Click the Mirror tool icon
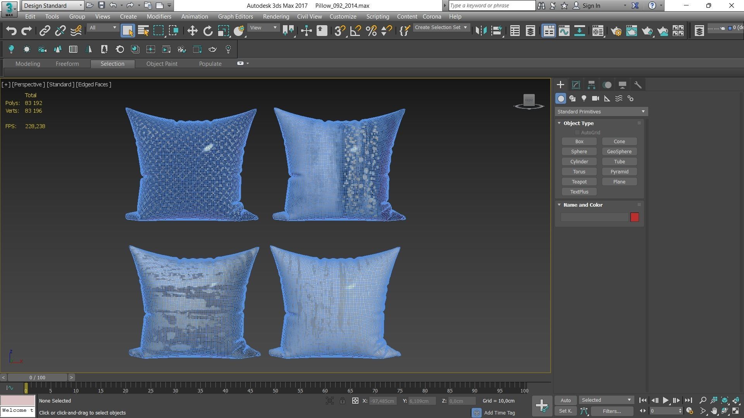This screenshot has width=744, height=418. (481, 31)
